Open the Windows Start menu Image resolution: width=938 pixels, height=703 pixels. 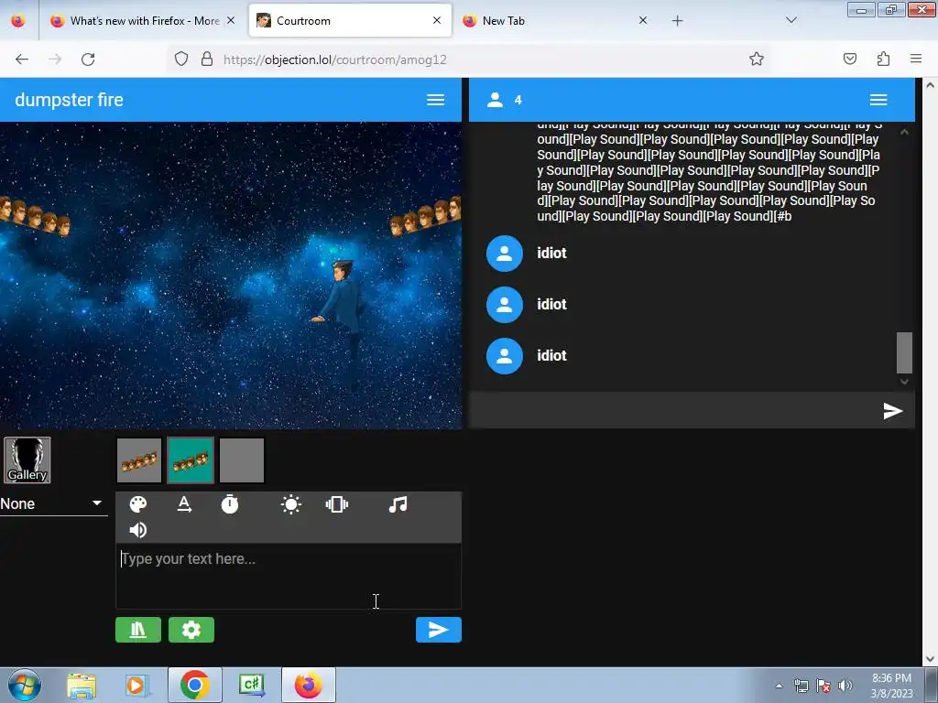pyautogui.click(x=24, y=685)
